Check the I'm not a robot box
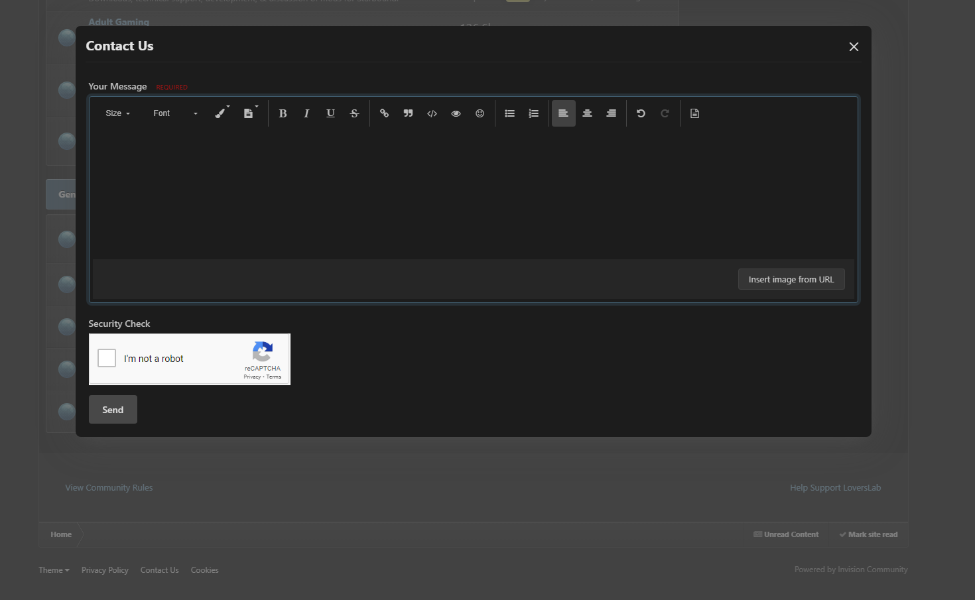 coord(107,358)
